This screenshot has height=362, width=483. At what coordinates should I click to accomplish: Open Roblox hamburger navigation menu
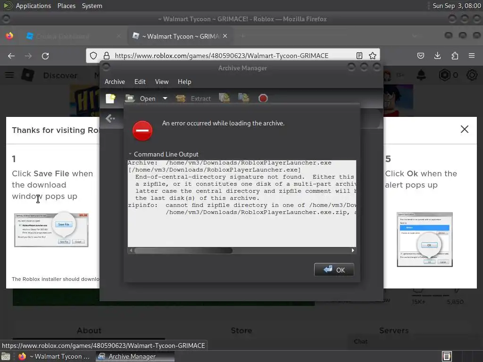[9, 75]
